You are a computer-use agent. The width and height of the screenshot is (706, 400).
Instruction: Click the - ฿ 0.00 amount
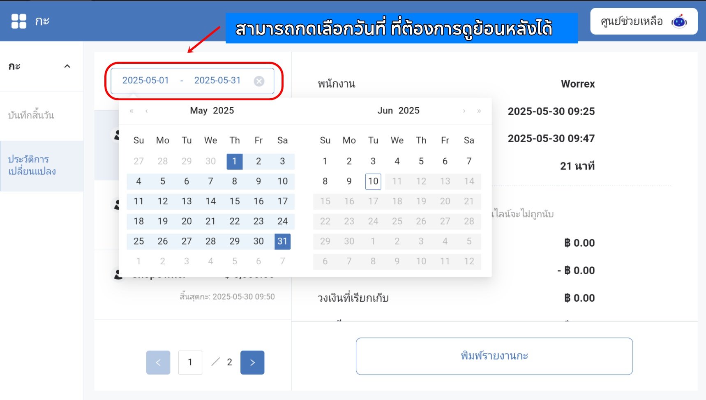[576, 271]
